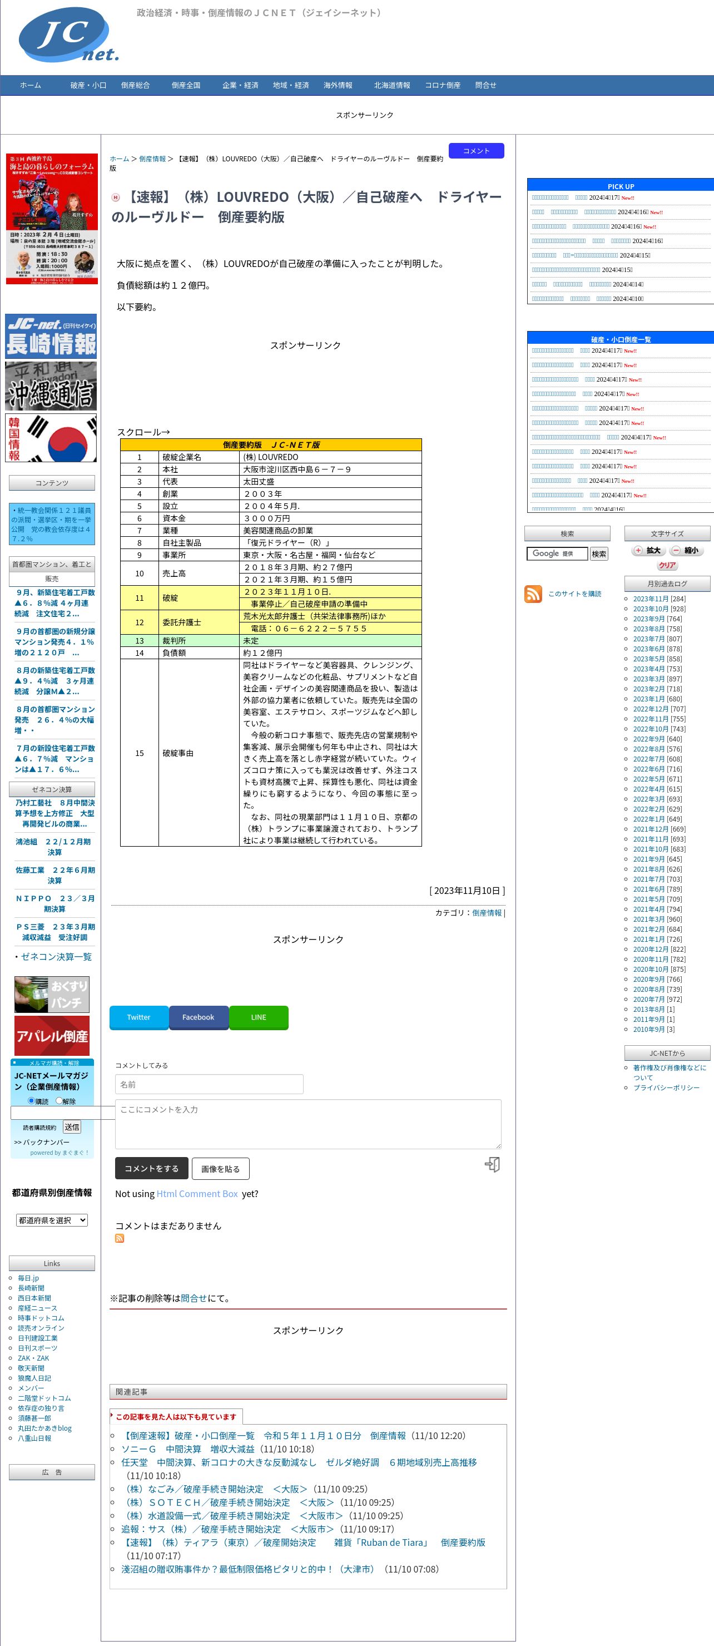Screen dimensions: 714x1646
Task: Open related article ソニーG 中間決算
Action: click(188, 1449)
